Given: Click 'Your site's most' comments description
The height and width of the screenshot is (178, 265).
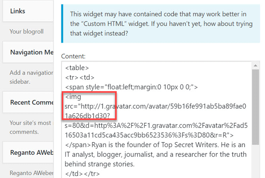Looking at the screenshot, I should 30,127.
